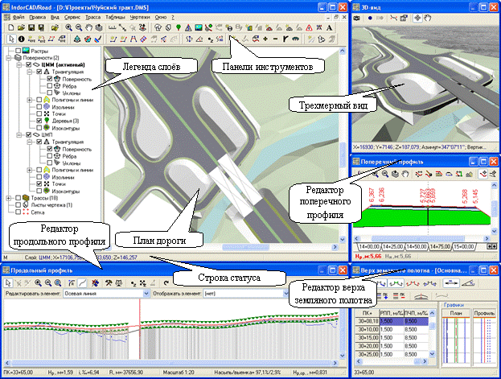Click the ПК+ column header
The height and width of the screenshot is (379, 501).
click(x=367, y=311)
